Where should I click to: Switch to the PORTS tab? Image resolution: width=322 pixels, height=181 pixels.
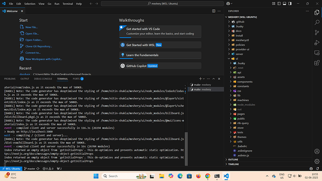[78, 79]
